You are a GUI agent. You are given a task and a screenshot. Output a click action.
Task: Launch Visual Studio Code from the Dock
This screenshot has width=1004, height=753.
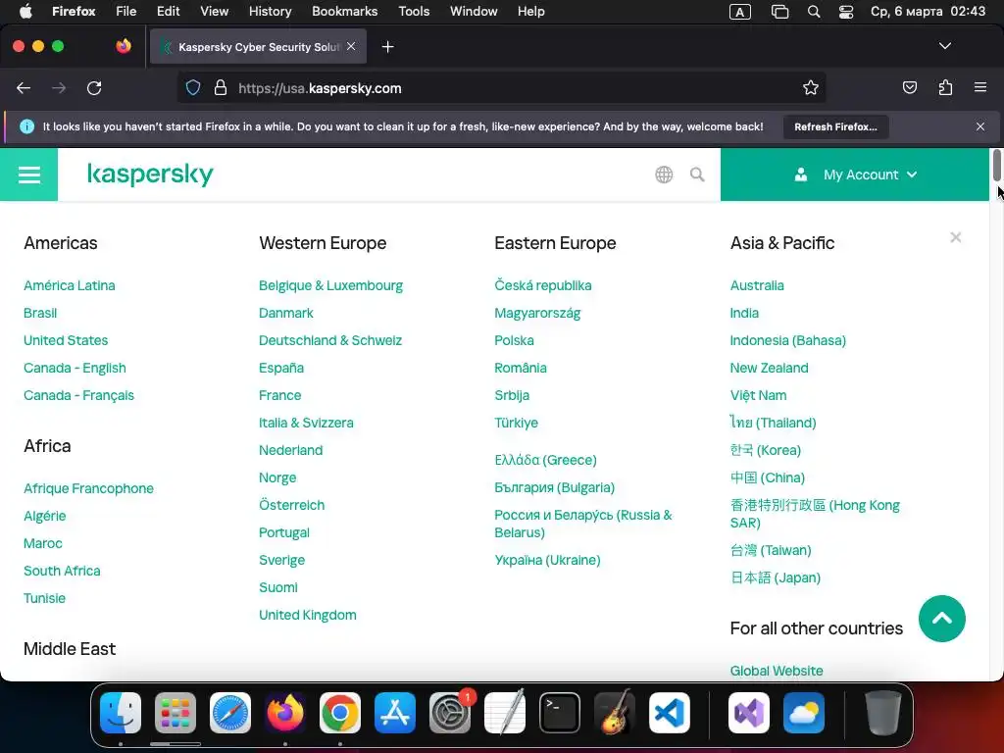669,713
